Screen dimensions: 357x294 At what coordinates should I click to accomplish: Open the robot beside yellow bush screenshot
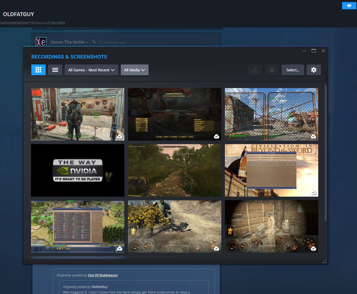click(x=174, y=226)
